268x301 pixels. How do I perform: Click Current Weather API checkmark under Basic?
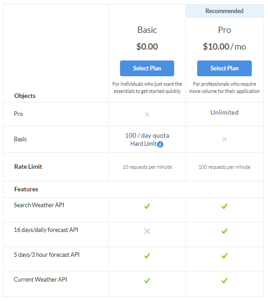tap(147, 281)
